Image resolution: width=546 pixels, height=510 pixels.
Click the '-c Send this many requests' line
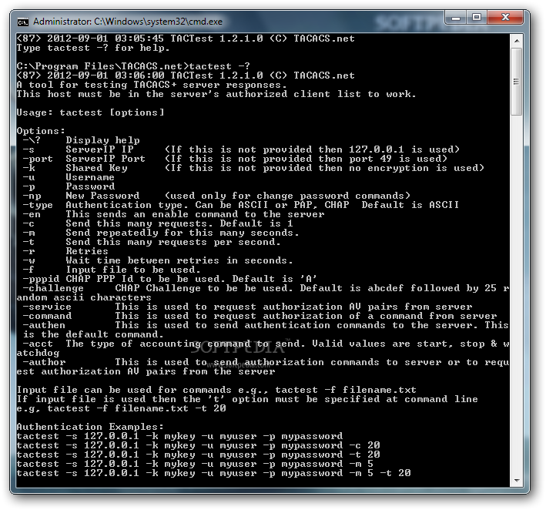(158, 223)
